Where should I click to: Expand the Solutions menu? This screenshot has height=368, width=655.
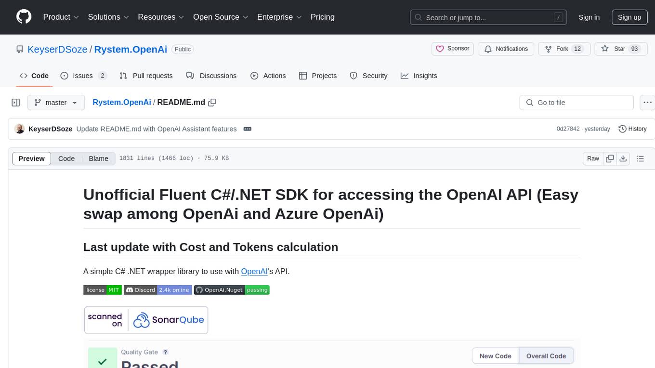click(108, 17)
